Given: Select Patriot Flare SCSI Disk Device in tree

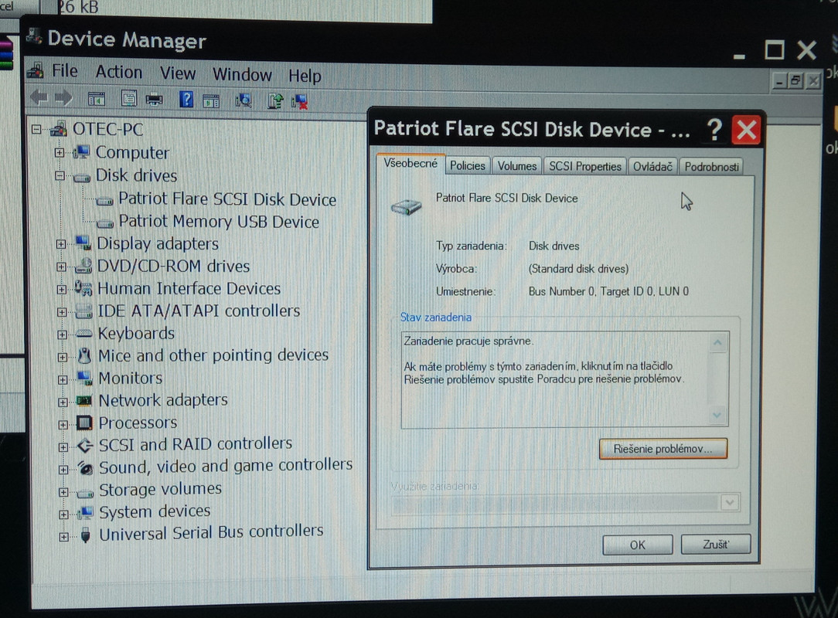Looking at the screenshot, I should (x=227, y=199).
